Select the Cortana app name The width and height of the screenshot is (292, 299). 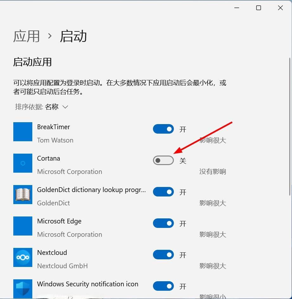(48, 158)
